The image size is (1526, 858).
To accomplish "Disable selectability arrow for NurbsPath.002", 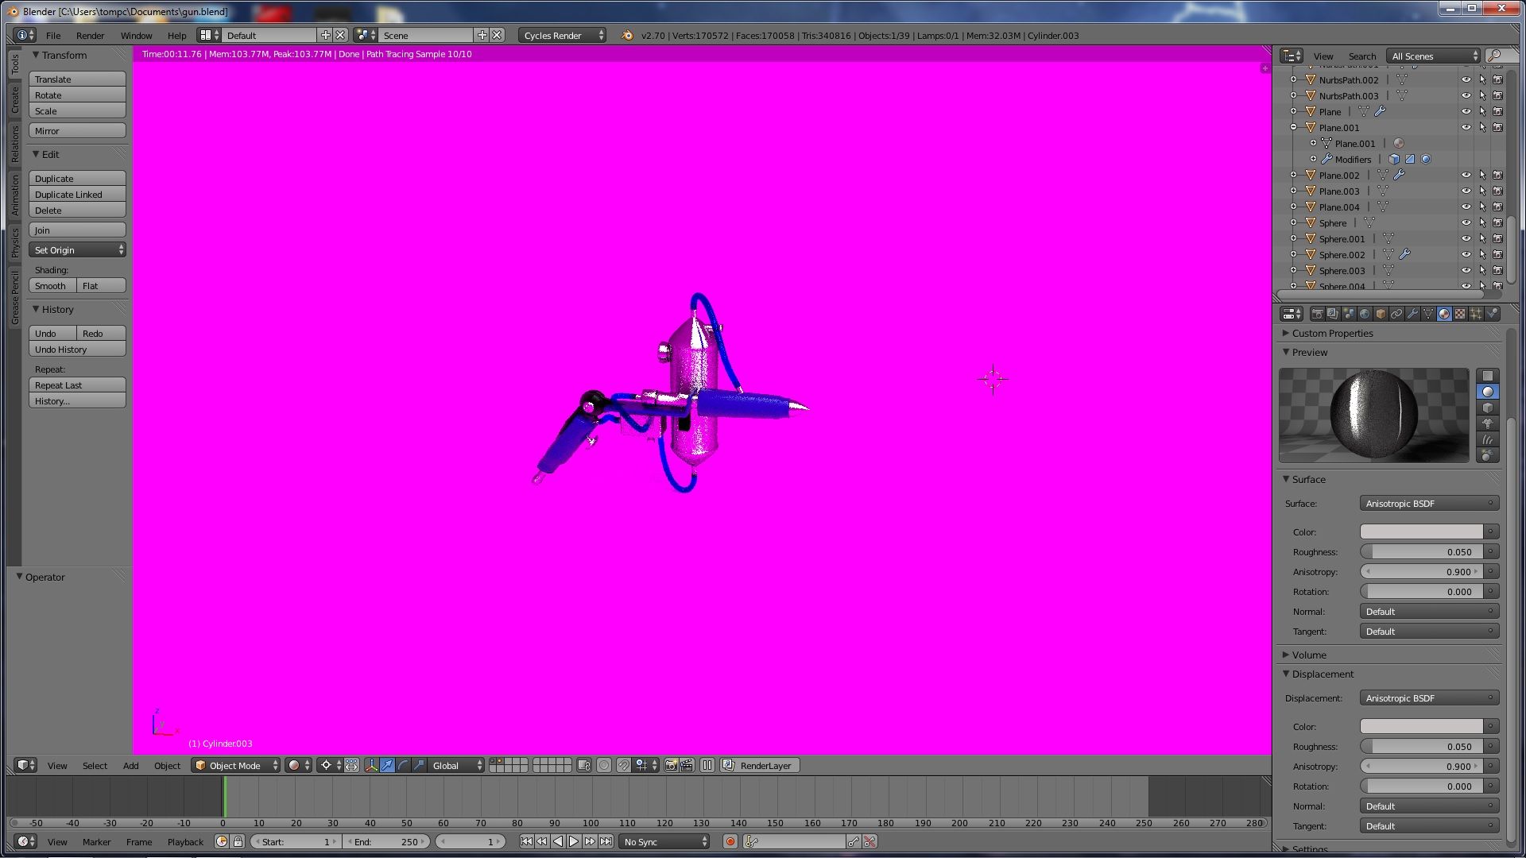I will [x=1482, y=79].
